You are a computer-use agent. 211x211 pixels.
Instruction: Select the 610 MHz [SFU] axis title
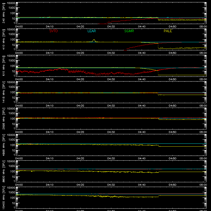point(4,66)
